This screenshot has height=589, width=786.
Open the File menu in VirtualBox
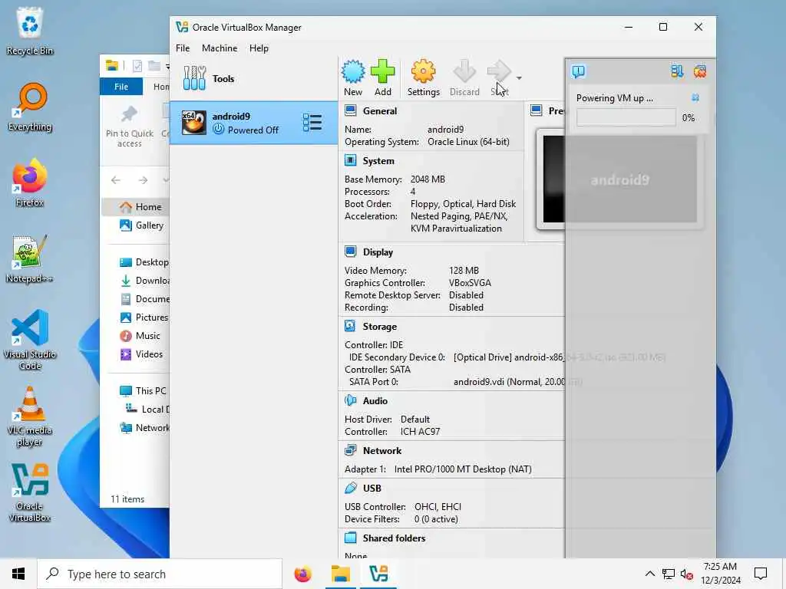(183, 48)
